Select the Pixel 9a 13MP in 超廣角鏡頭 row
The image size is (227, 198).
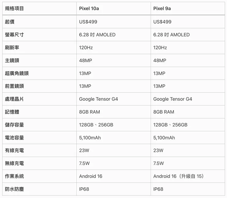tap(160, 73)
